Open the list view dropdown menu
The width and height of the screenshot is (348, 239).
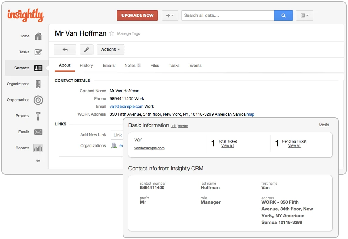tap(304, 16)
